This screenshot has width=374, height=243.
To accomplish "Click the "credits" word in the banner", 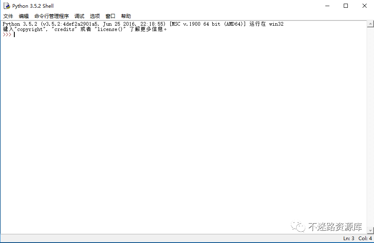I will coord(64,29).
